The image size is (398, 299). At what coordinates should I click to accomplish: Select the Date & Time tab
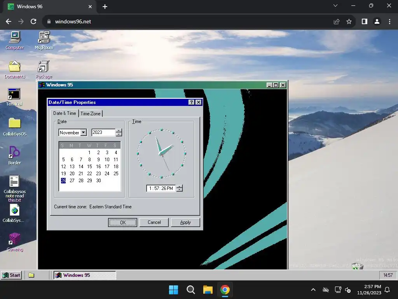point(65,113)
